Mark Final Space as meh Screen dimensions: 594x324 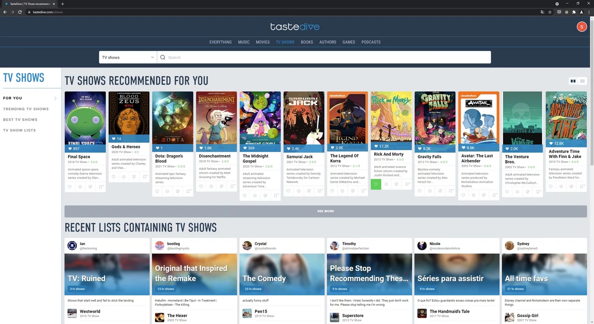[x=80, y=187]
